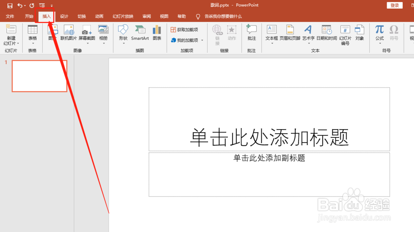Click the 登录 sign-in button
This screenshot has height=232, width=414.
[x=395, y=5]
